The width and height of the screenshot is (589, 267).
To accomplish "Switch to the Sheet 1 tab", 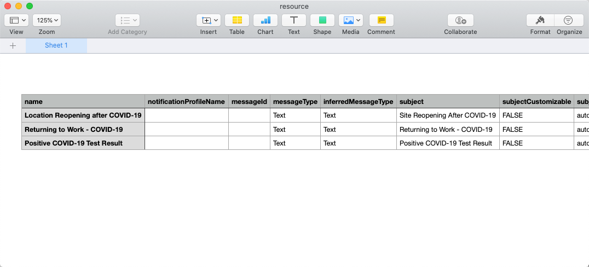I will tap(56, 45).
